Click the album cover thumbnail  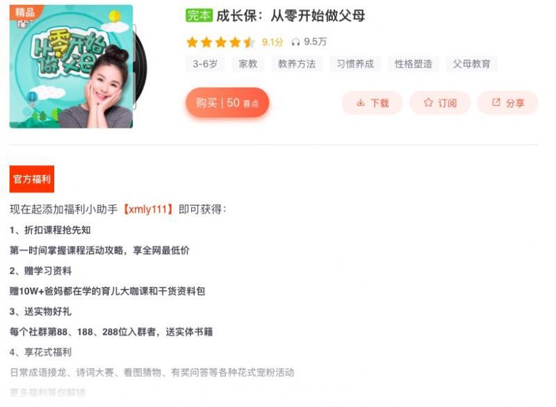[72, 67]
